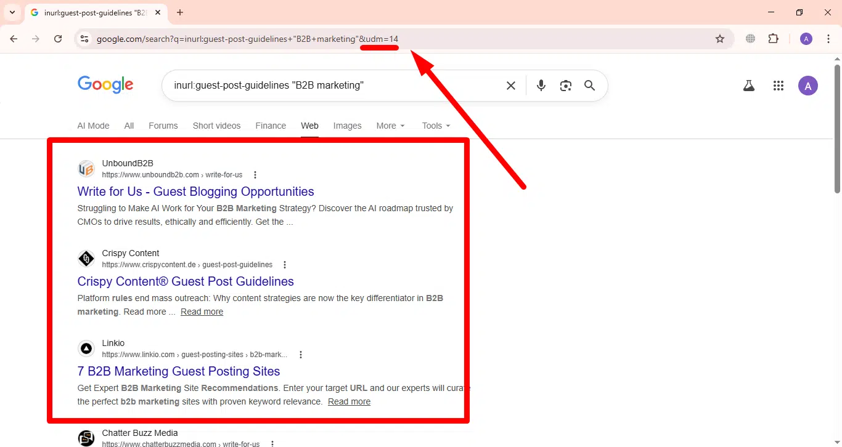This screenshot has height=447, width=842.
Task: Click Read more under Crispy Content snippet
Action: click(x=202, y=312)
